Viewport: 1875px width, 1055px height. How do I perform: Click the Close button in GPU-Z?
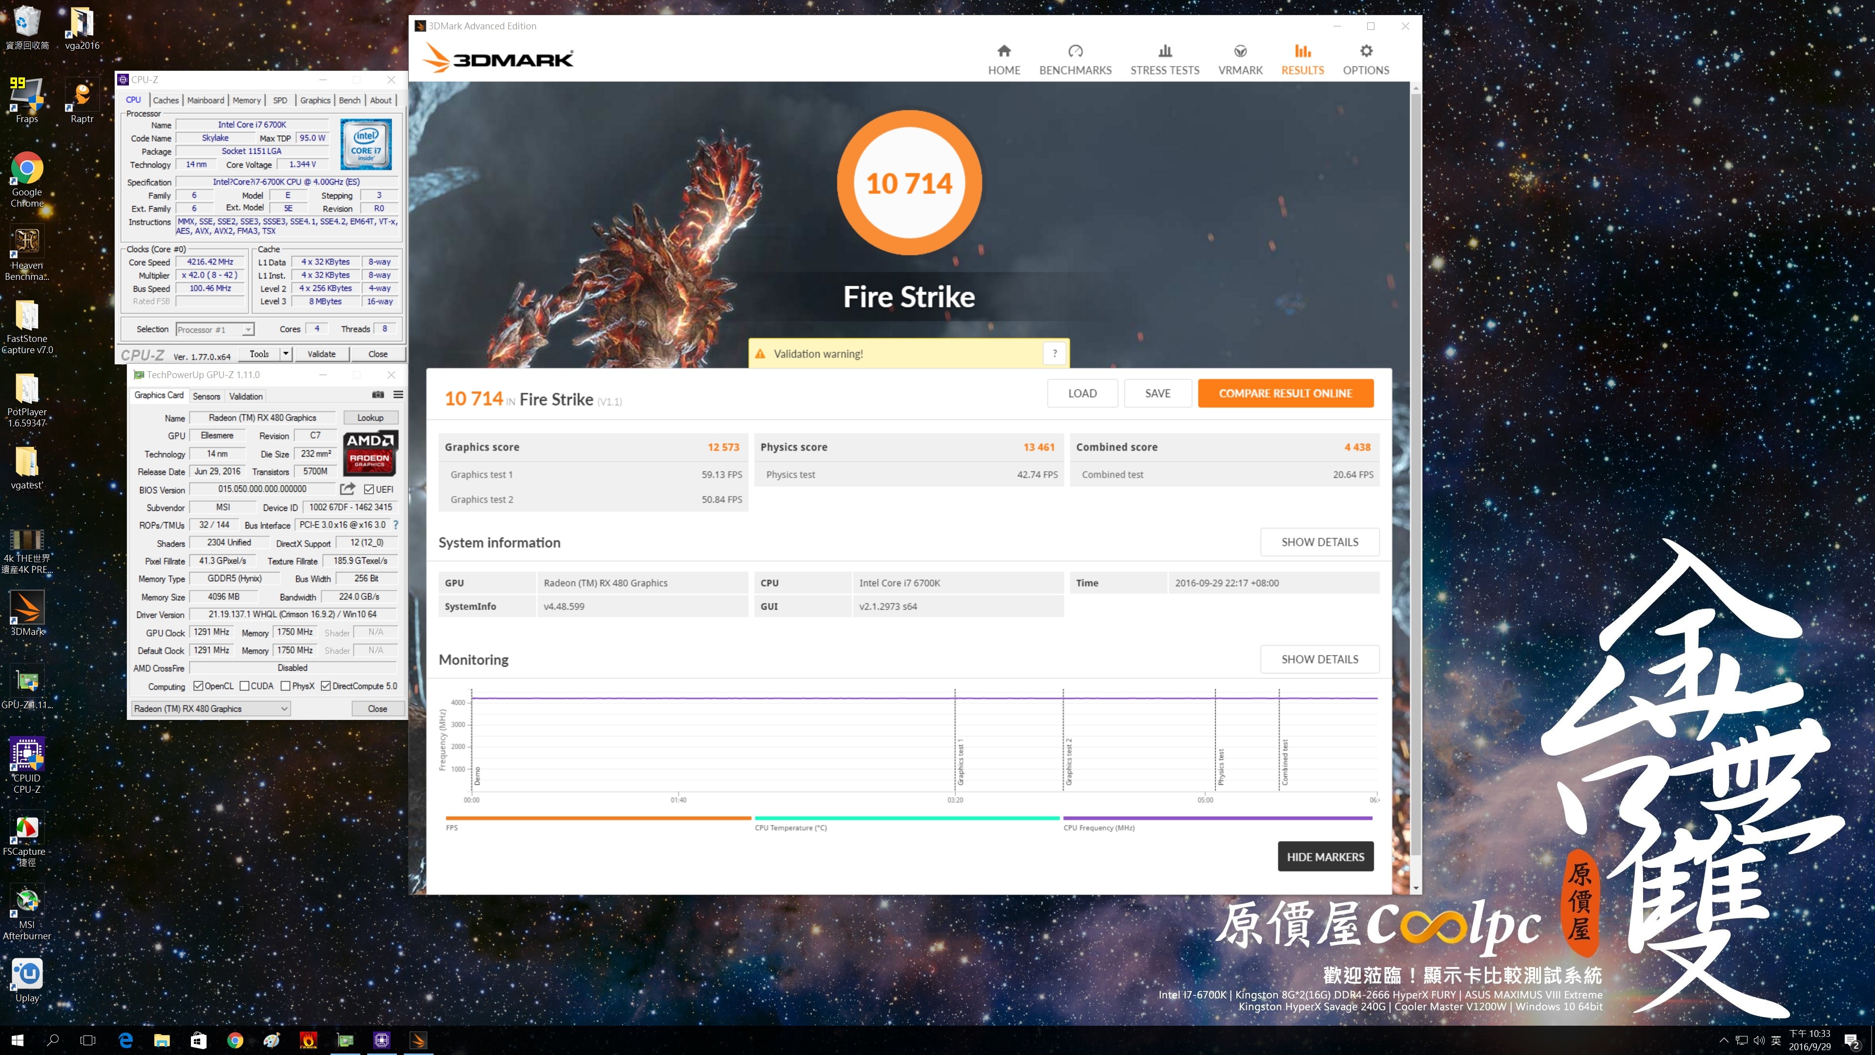pyautogui.click(x=377, y=708)
